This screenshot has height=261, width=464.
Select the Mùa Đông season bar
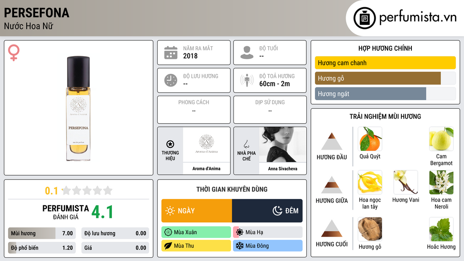pos(268,246)
